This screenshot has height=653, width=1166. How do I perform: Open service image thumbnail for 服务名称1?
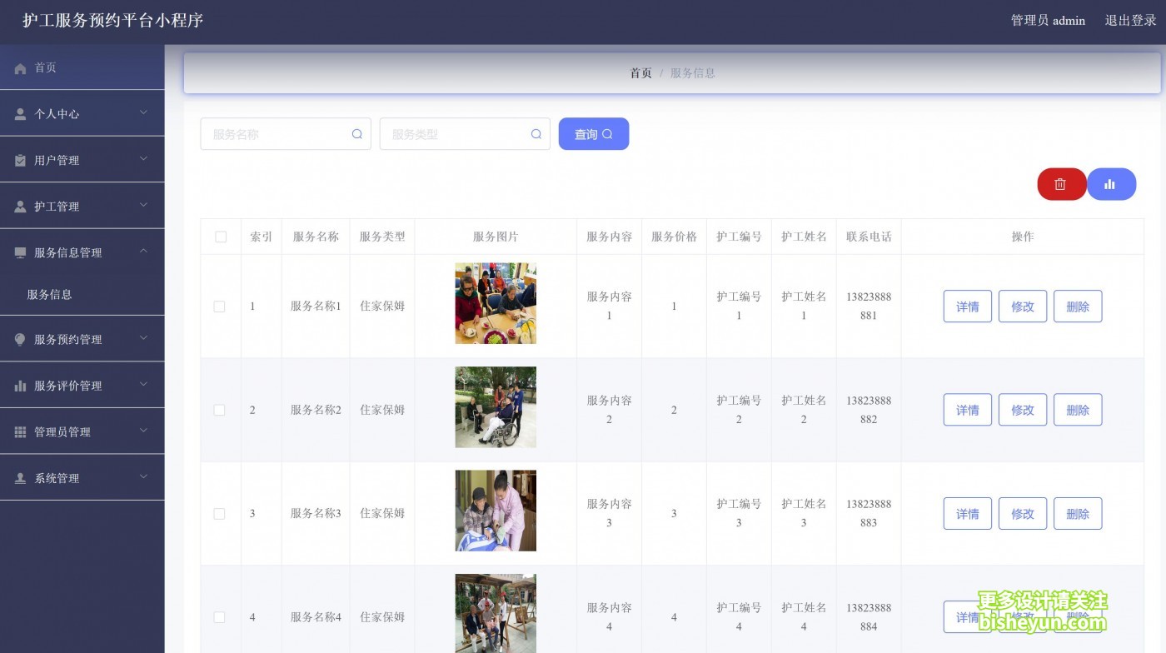pyautogui.click(x=496, y=304)
